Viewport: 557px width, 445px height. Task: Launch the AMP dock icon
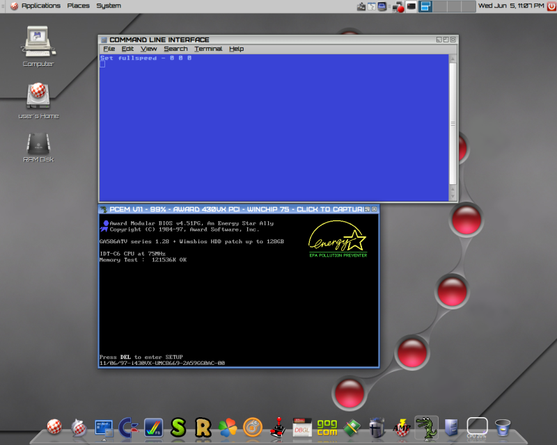click(402, 428)
